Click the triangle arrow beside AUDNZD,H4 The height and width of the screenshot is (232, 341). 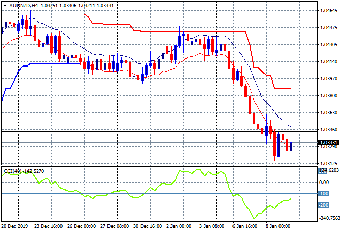coord(5,5)
